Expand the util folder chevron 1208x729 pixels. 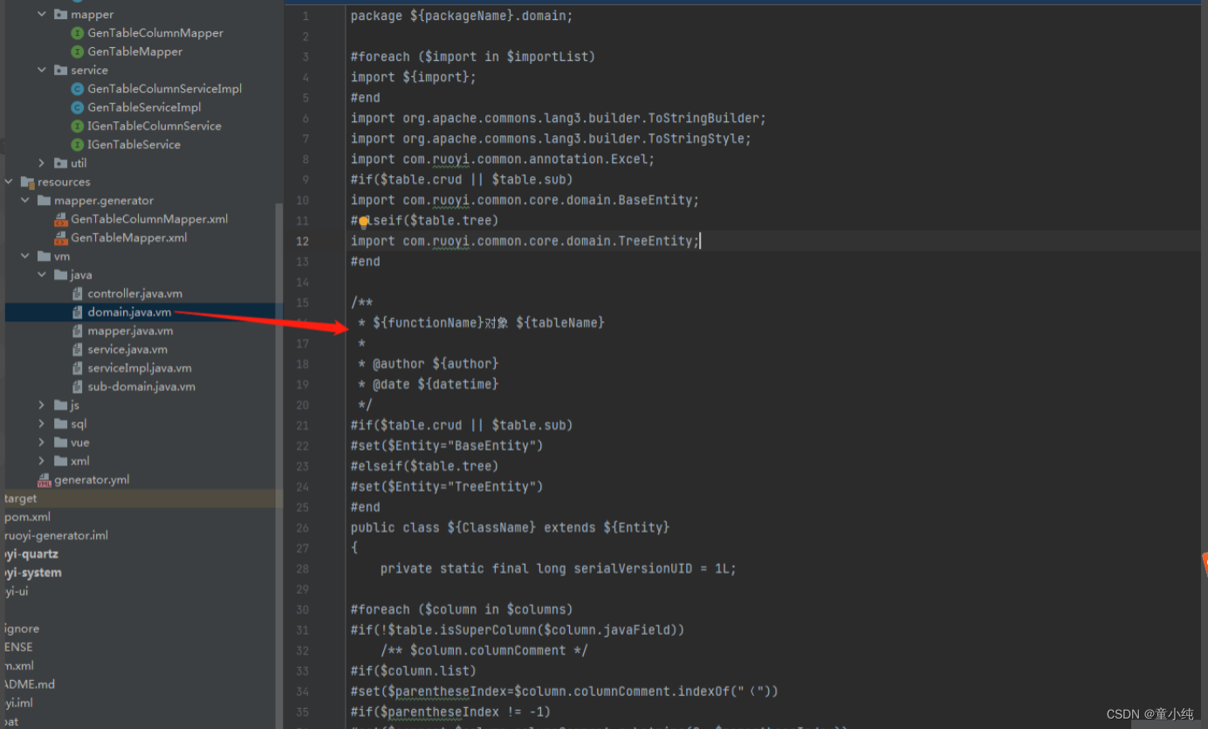click(42, 163)
